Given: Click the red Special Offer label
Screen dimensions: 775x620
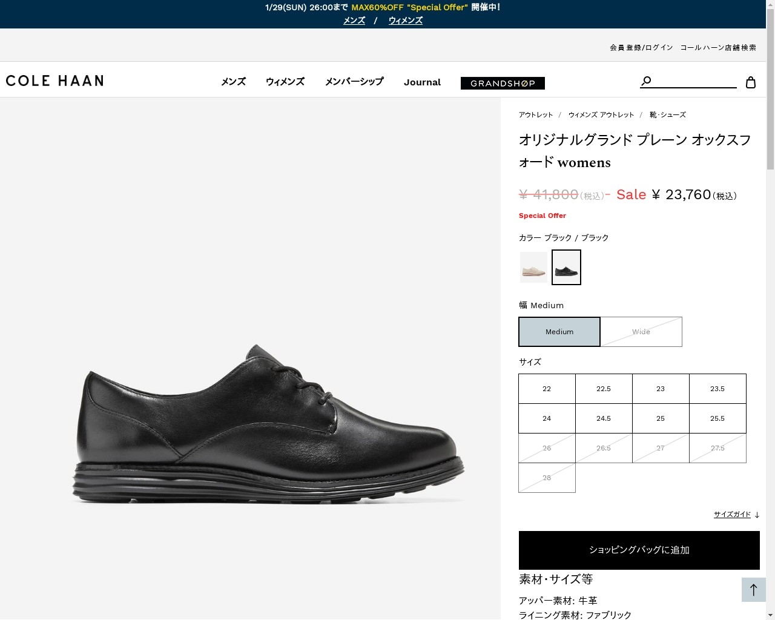Looking at the screenshot, I should point(542,216).
